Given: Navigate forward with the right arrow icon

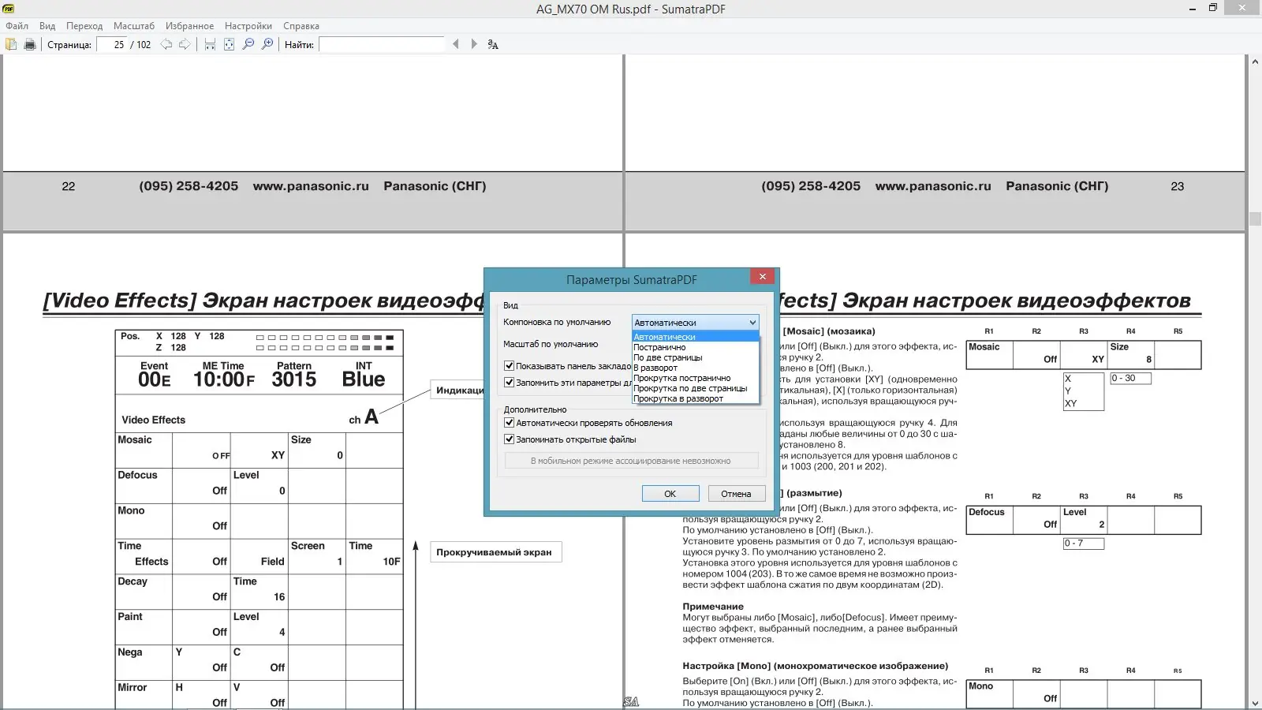Looking at the screenshot, I should pyautogui.click(x=184, y=44).
